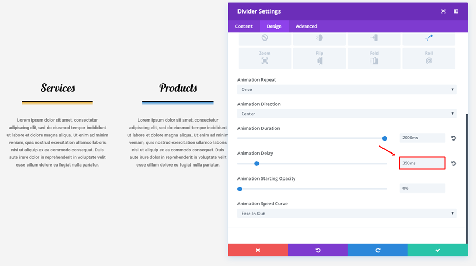Select the Slide animation icon
The height and width of the screenshot is (266, 476).
(x=374, y=38)
